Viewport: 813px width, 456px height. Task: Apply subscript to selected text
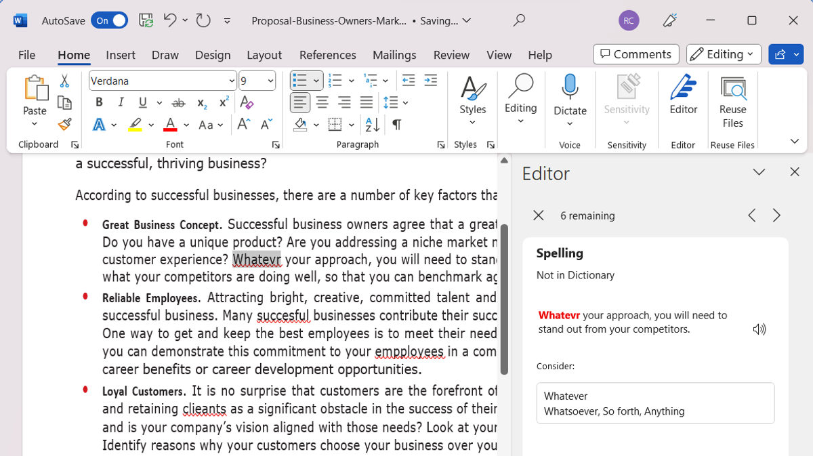[201, 102]
